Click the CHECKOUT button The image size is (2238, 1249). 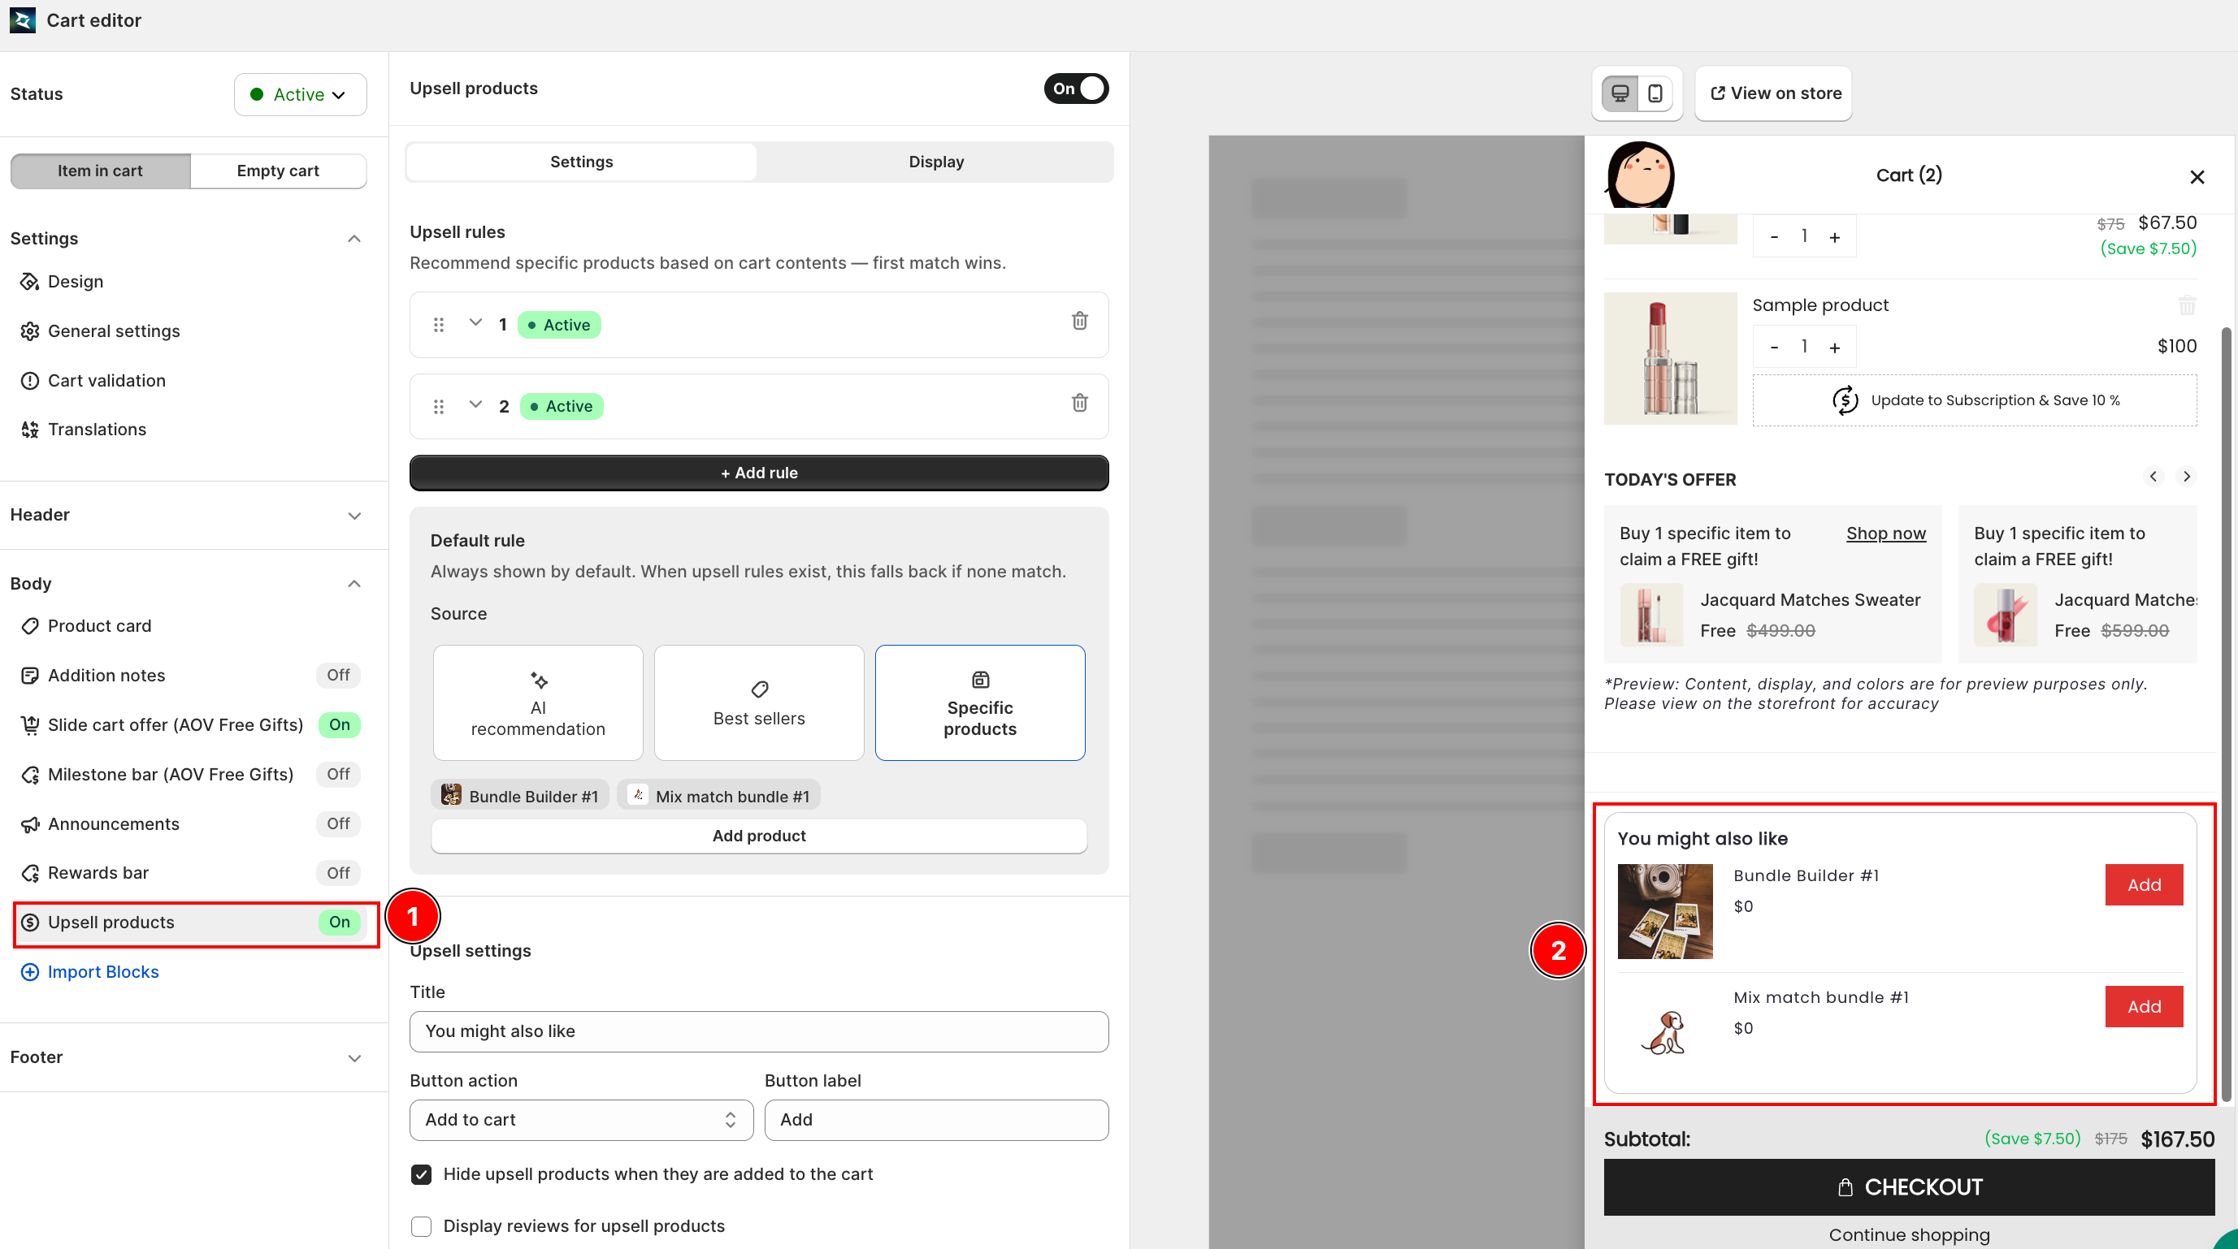[x=1909, y=1187]
